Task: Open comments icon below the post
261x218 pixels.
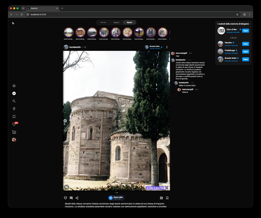Action: click(71, 198)
